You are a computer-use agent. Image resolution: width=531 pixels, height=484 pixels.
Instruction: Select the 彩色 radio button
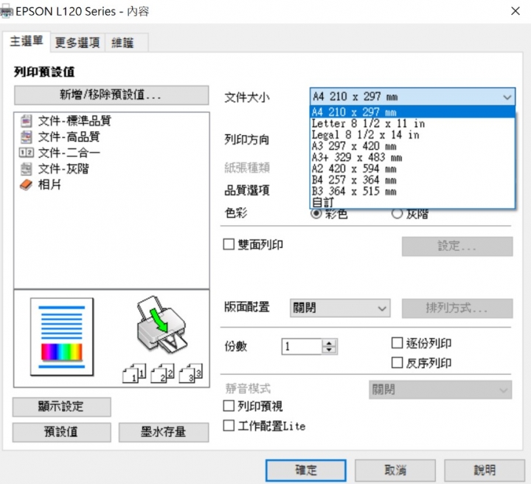(x=316, y=214)
